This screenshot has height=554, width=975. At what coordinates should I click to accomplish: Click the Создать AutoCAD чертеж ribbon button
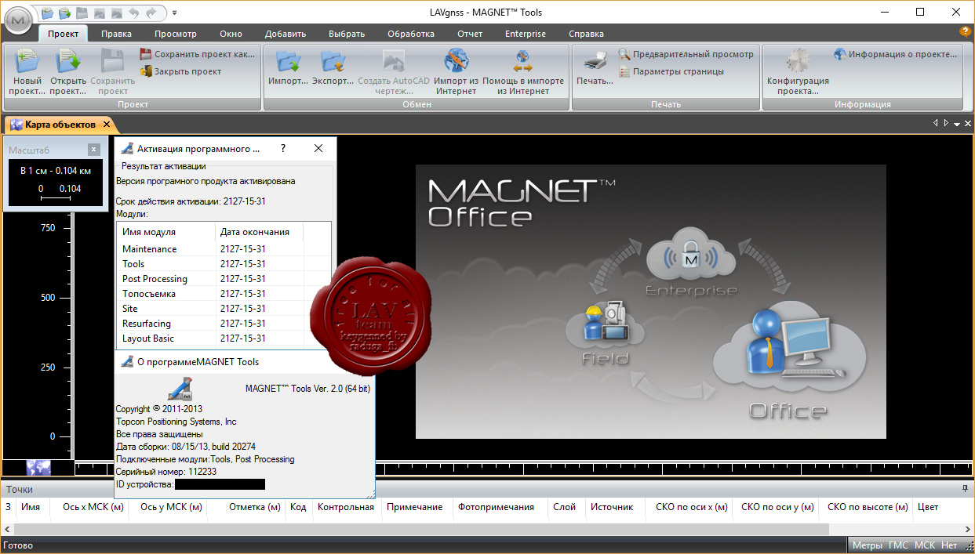[x=394, y=72]
